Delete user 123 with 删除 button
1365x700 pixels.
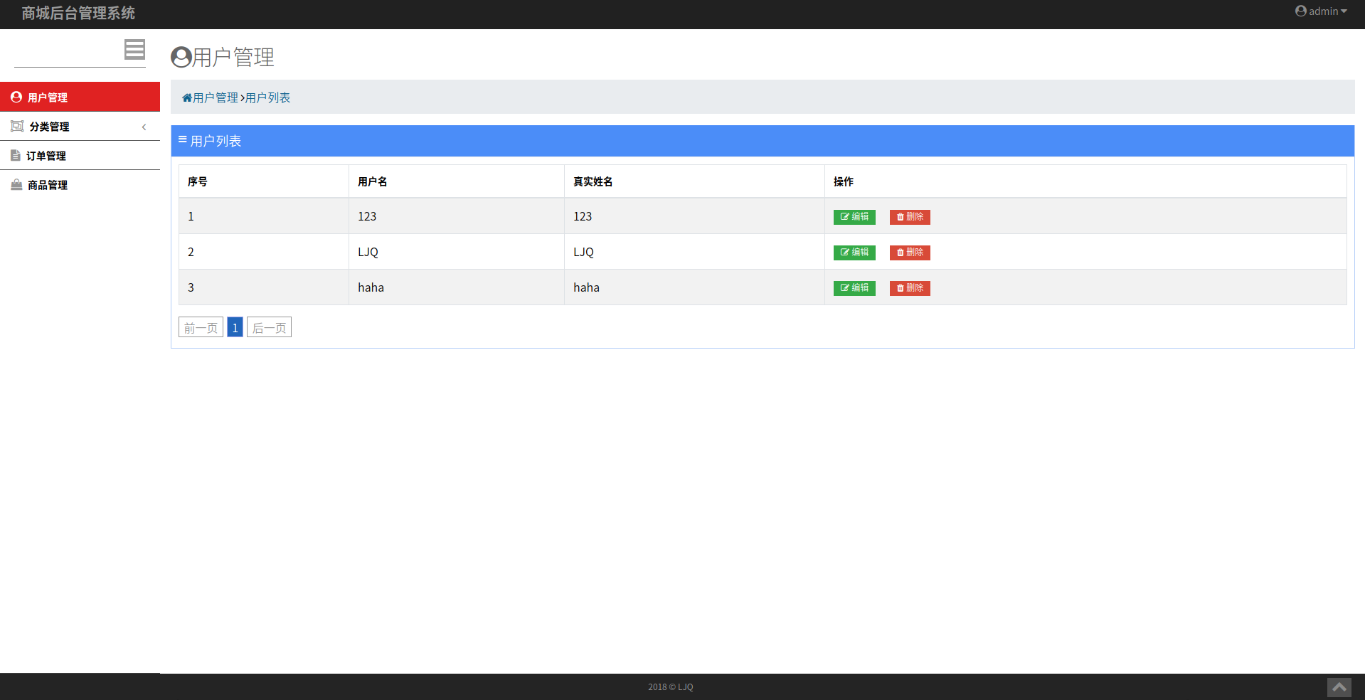[910, 217]
